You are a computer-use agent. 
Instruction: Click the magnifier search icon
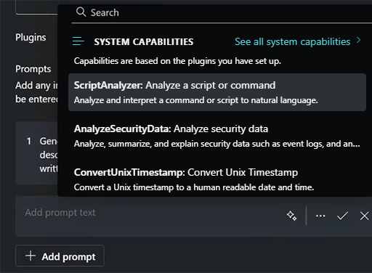point(81,12)
